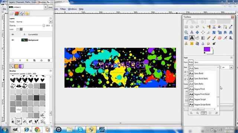Select the Airbrush tool
The width and height of the screenshot is (238, 133).
pos(225,38)
